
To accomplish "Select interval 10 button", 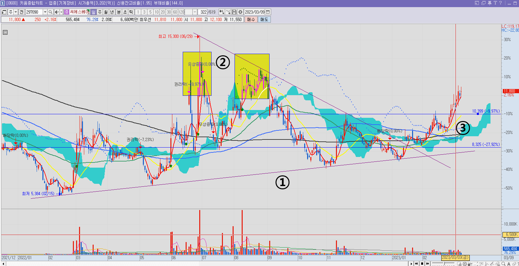I will point(156,12).
